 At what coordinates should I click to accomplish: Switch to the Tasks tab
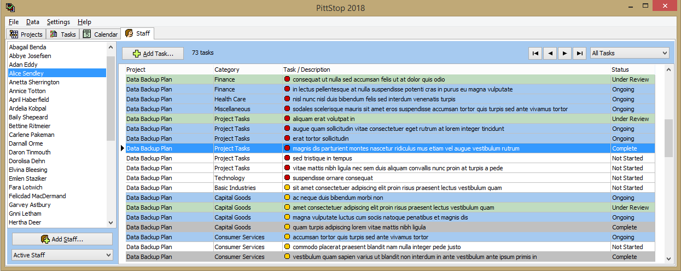pos(62,34)
